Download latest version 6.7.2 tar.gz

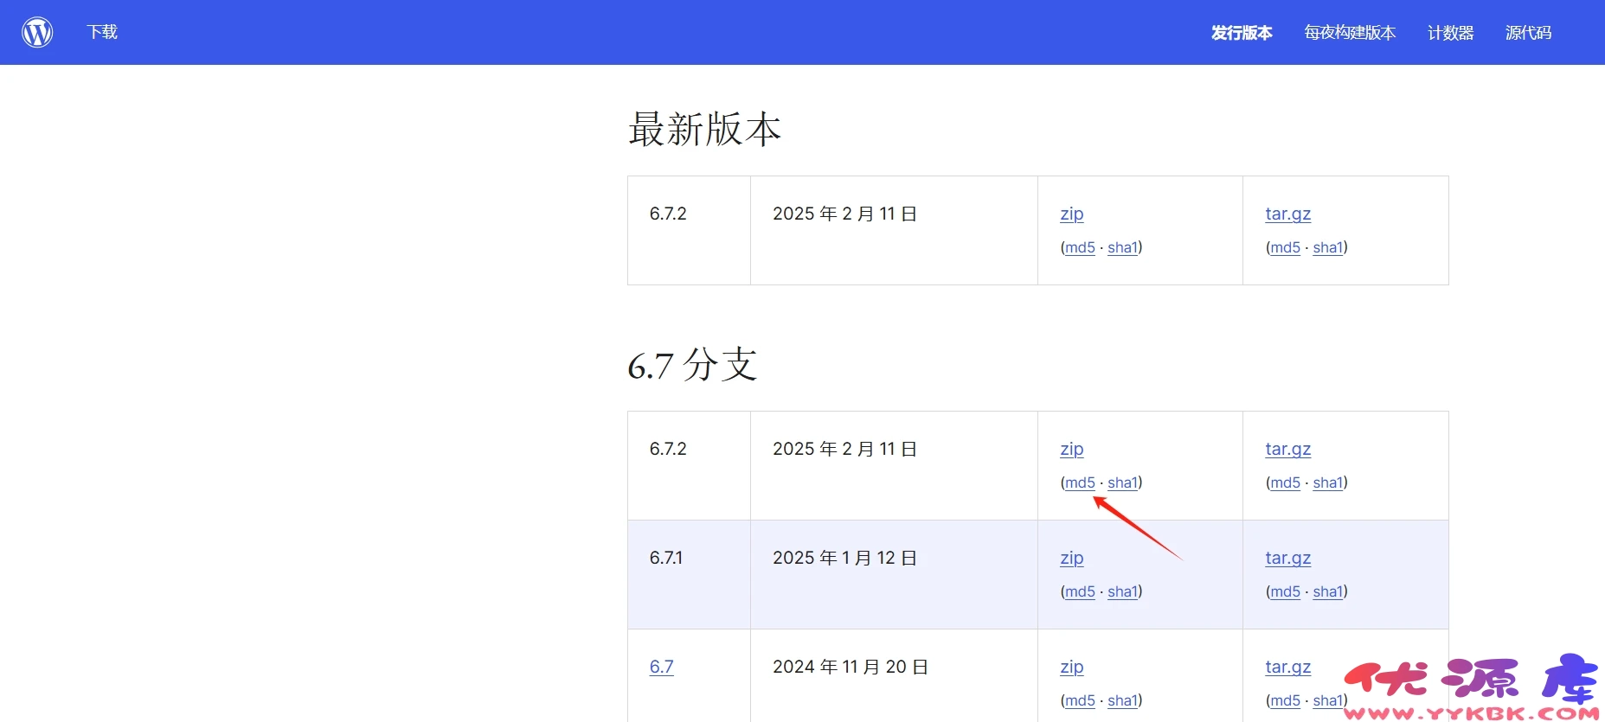pyautogui.click(x=1287, y=214)
